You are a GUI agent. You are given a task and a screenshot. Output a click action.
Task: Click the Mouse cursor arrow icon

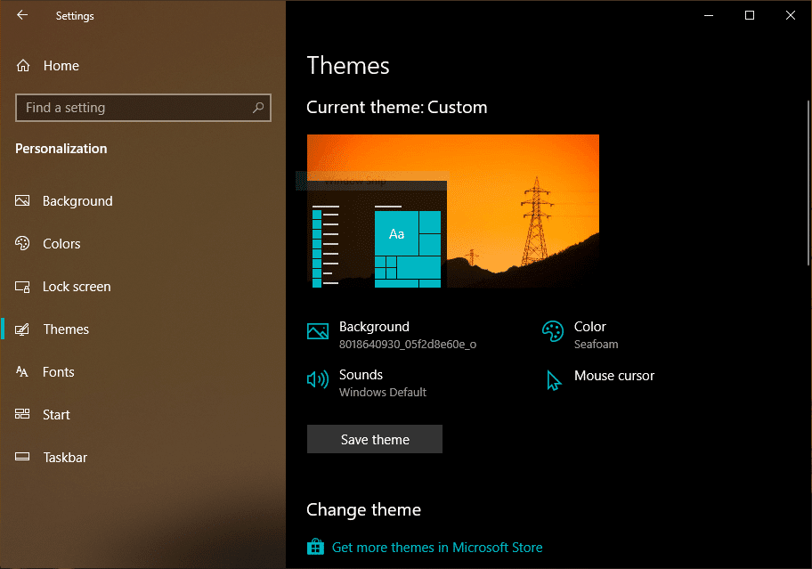(554, 381)
